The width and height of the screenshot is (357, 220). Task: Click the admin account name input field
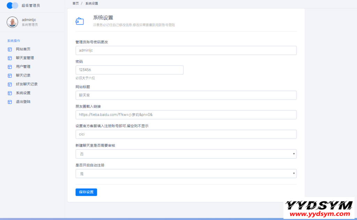pyautogui.click(x=186, y=50)
